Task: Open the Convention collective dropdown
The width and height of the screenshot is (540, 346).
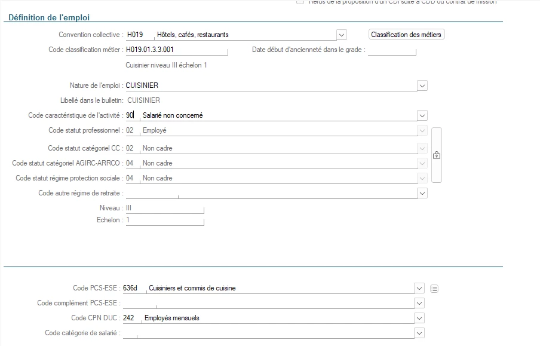Action: [x=342, y=35]
